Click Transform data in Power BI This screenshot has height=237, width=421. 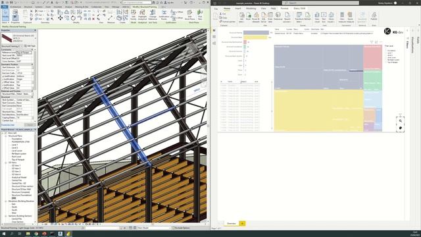[299, 17]
